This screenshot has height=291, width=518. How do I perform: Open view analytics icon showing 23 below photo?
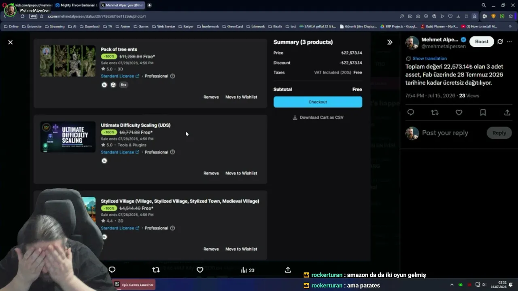tap(247, 270)
